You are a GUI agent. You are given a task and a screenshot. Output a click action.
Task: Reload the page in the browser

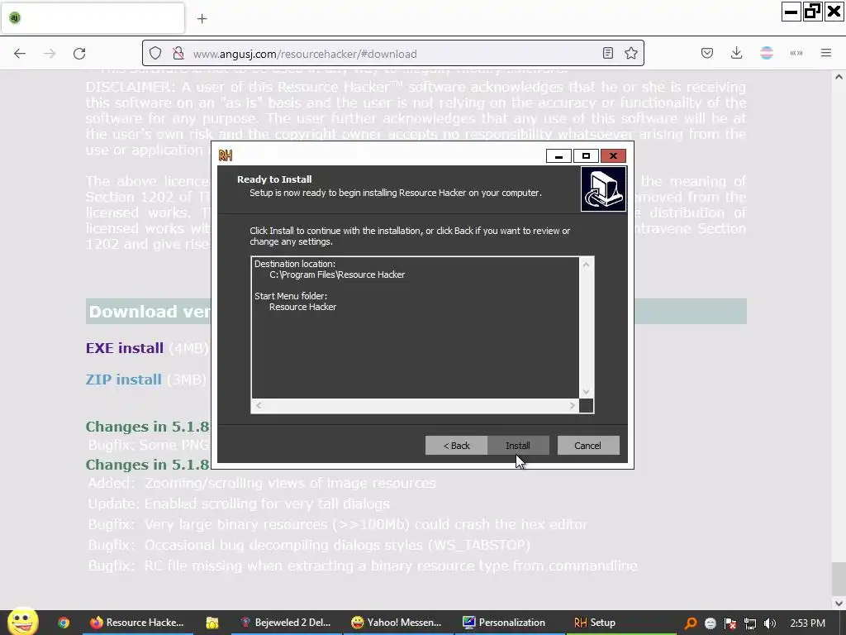tap(79, 53)
